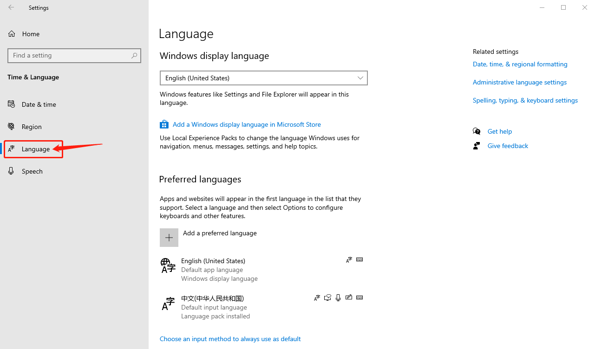The width and height of the screenshot is (595, 349).
Task: Click English row keyboard feature icon
Action: pos(360,259)
